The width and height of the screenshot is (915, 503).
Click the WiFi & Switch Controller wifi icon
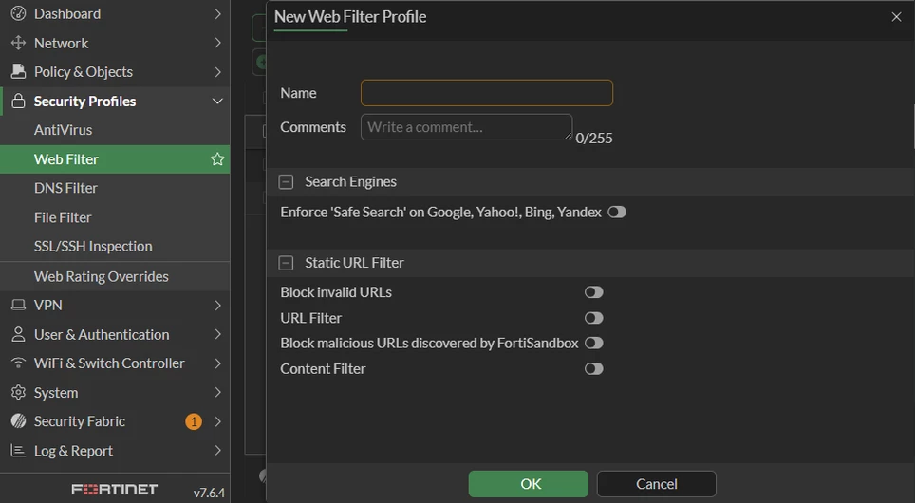(18, 363)
